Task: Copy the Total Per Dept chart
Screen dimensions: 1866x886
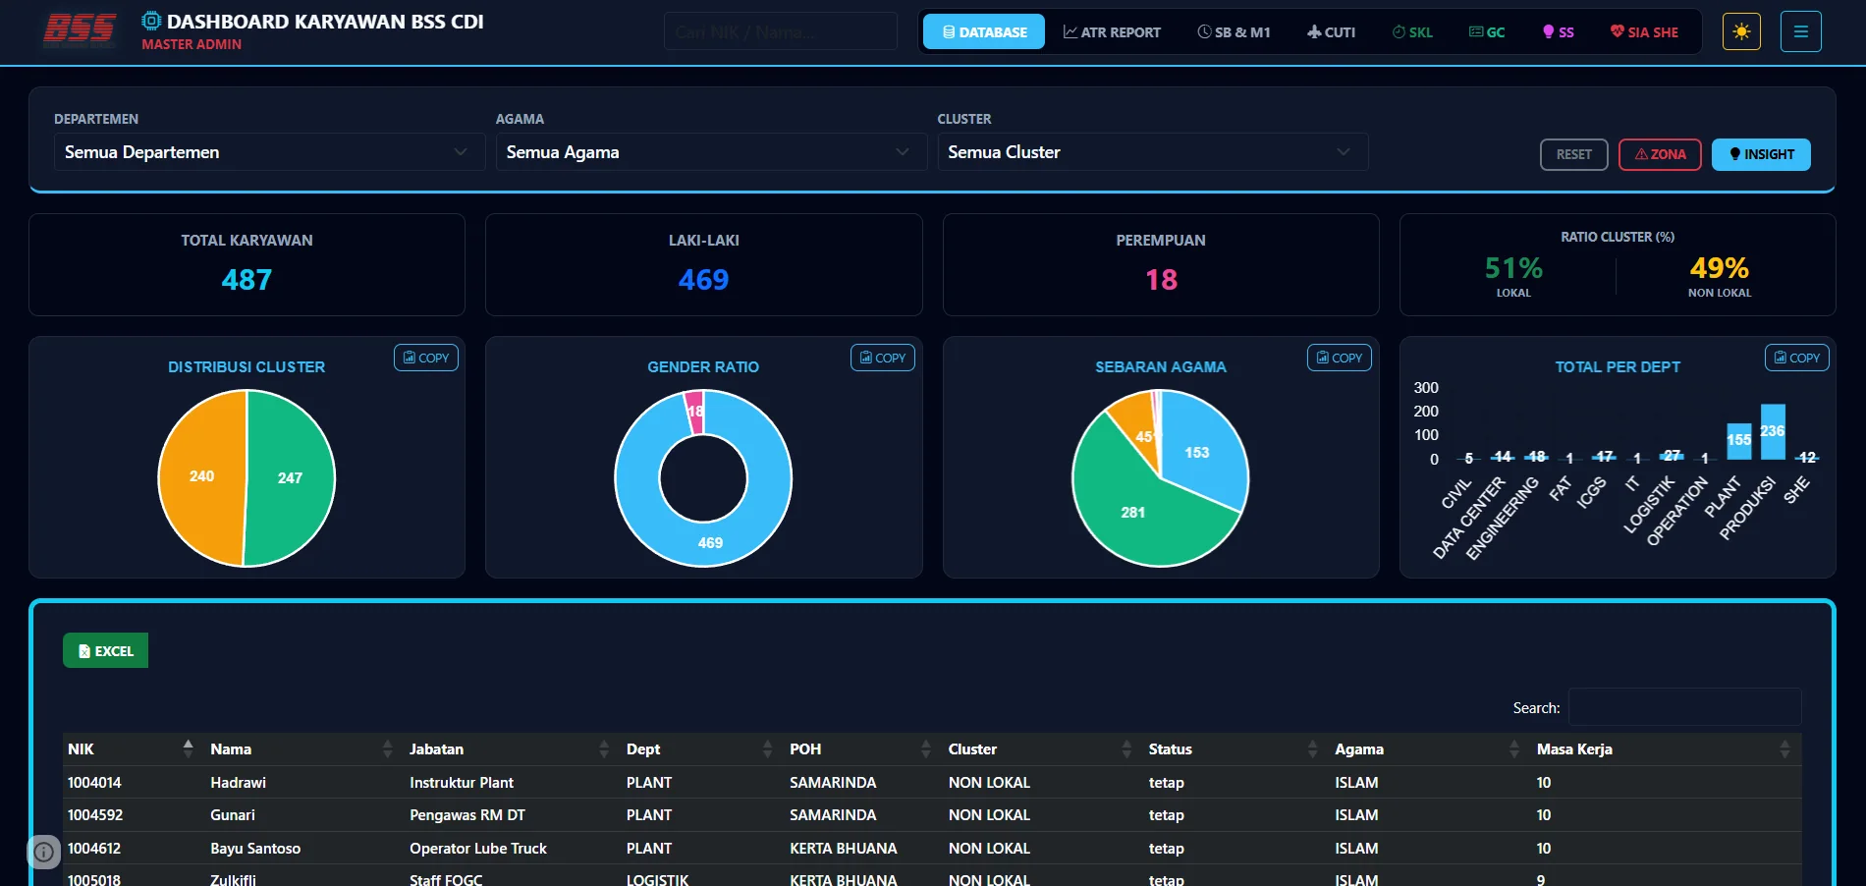Action: tap(1797, 358)
